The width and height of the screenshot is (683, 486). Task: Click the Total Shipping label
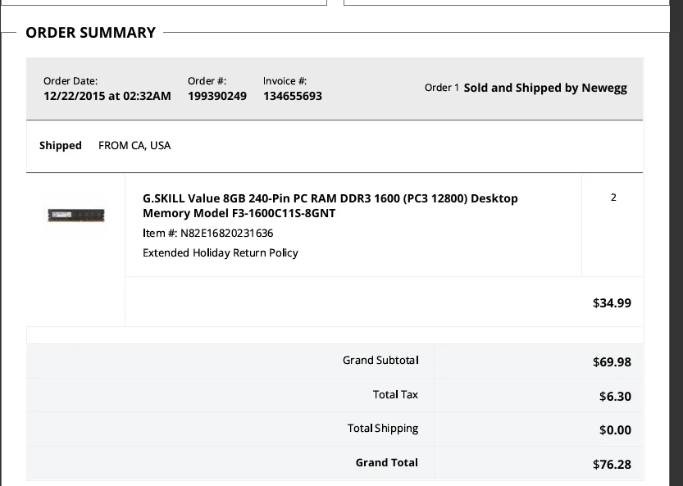pyautogui.click(x=382, y=429)
